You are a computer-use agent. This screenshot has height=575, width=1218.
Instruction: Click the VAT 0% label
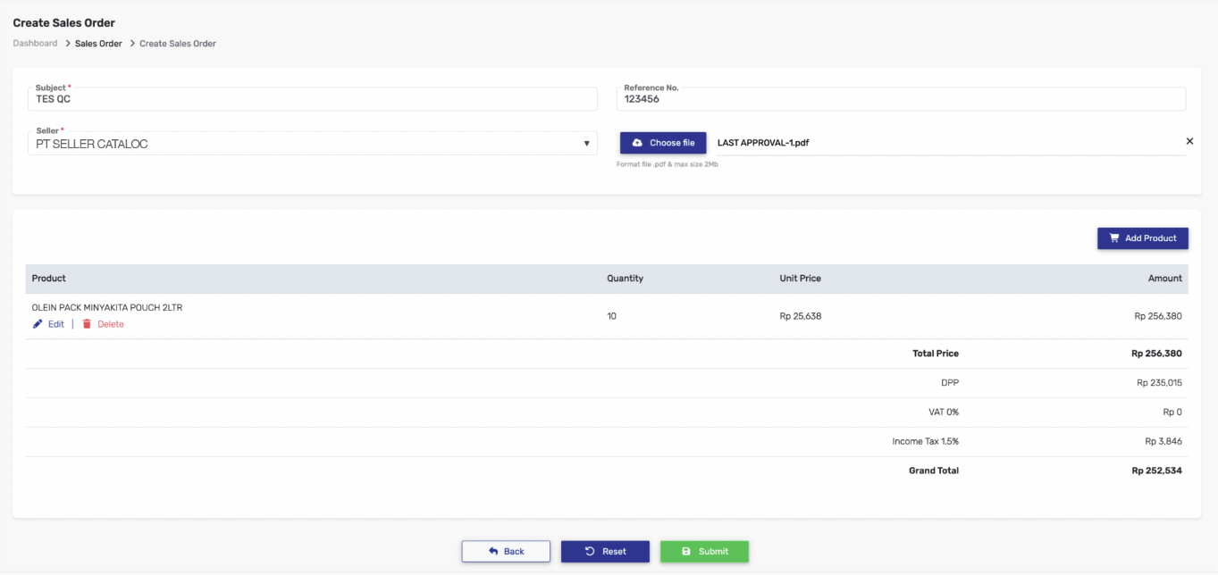pyautogui.click(x=942, y=412)
